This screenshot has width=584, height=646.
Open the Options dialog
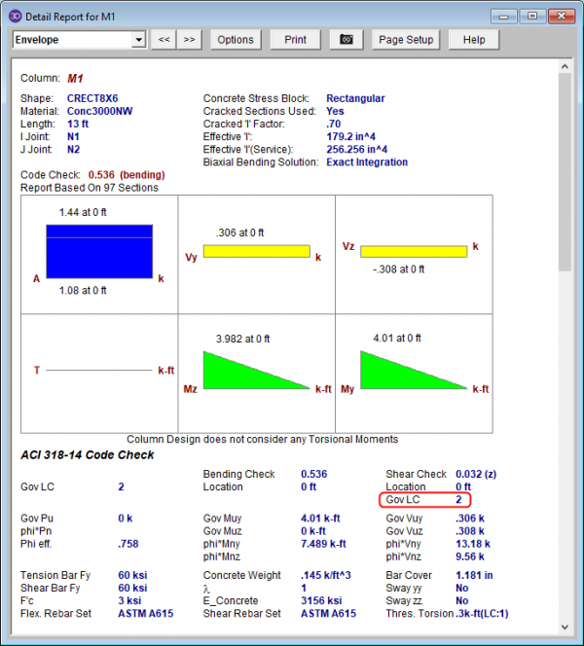point(236,40)
